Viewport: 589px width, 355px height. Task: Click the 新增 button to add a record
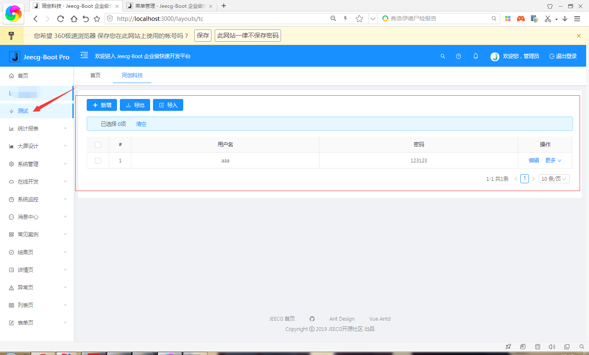coord(101,105)
